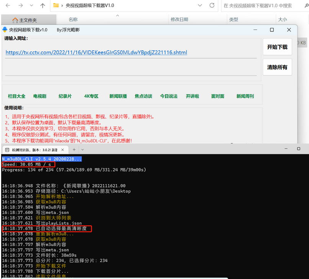Image resolution: width=309 pixels, height=279 pixels.
Task: Minimize the 央视网超级下载 window
Action: tap(255, 30)
